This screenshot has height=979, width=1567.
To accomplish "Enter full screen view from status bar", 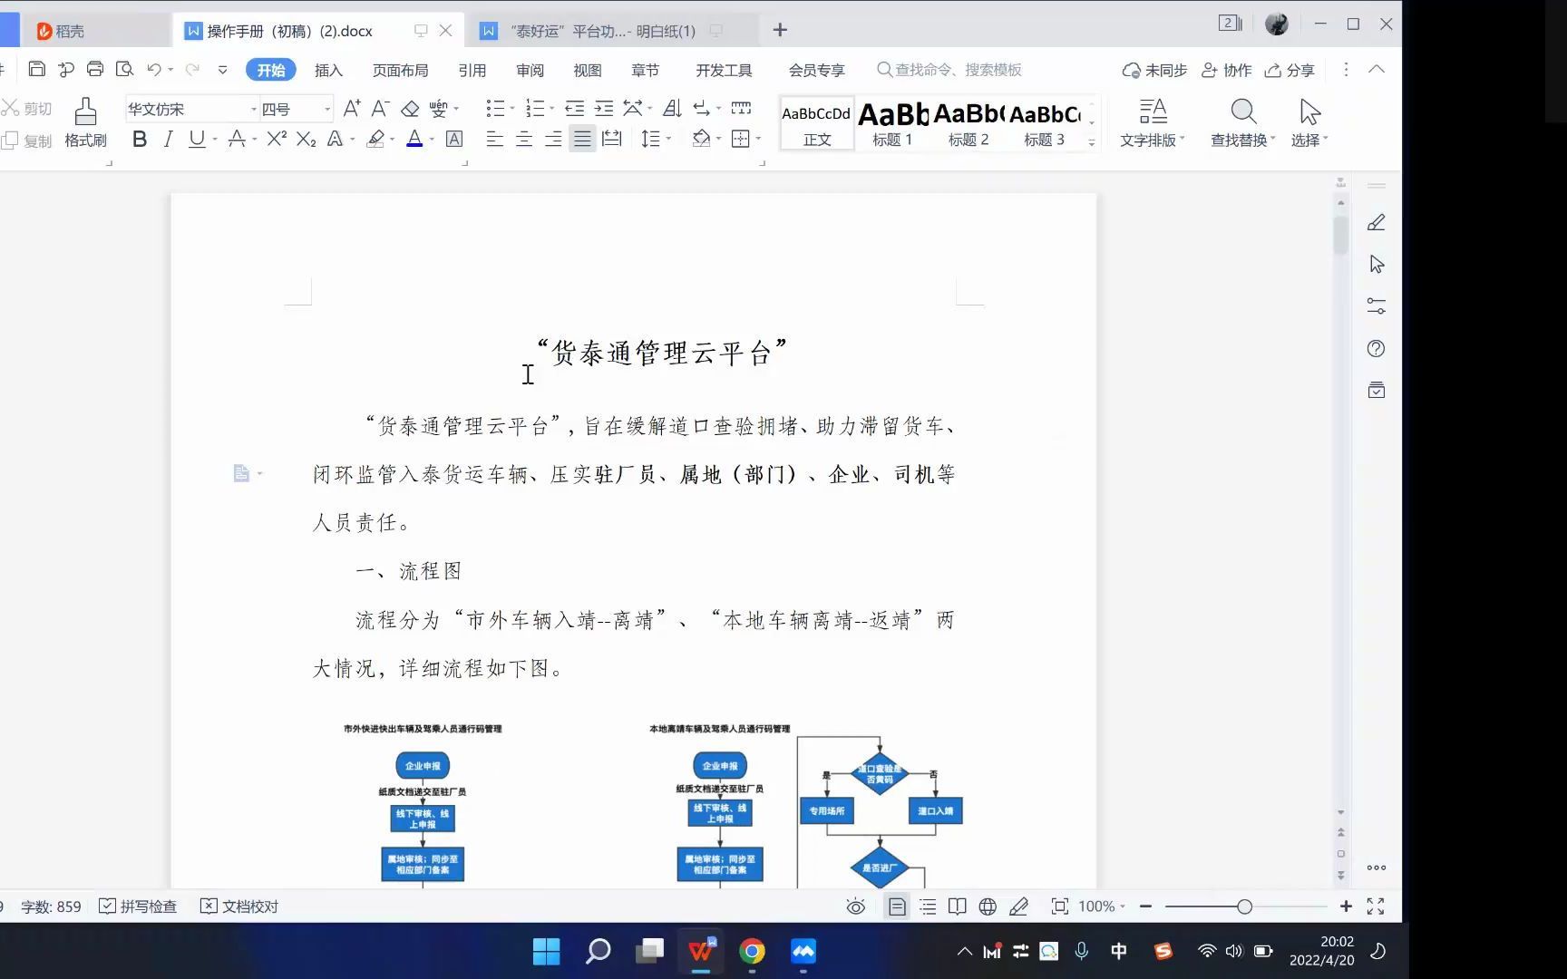I will coord(1376,906).
